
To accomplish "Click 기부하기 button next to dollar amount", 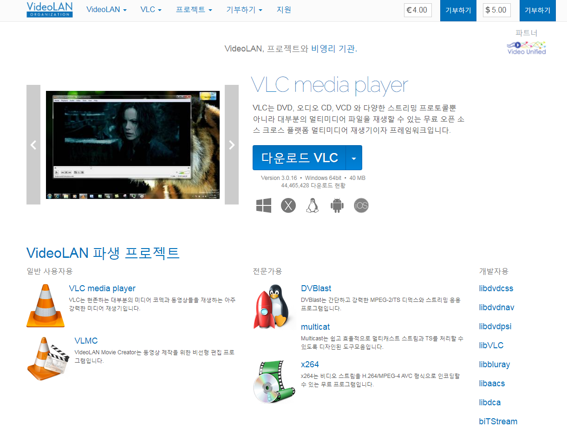I will (537, 10).
